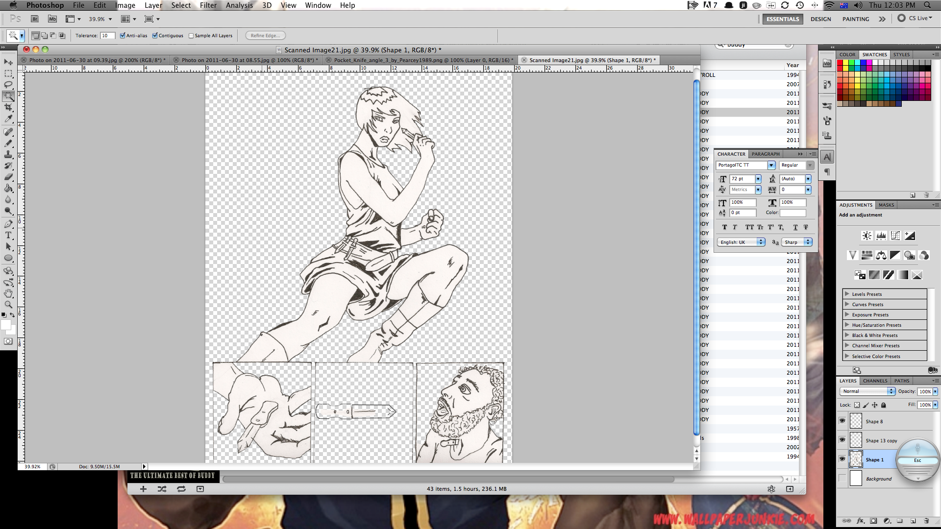Hide the Shape 8 layer
The width and height of the screenshot is (941, 529).
pos(842,421)
